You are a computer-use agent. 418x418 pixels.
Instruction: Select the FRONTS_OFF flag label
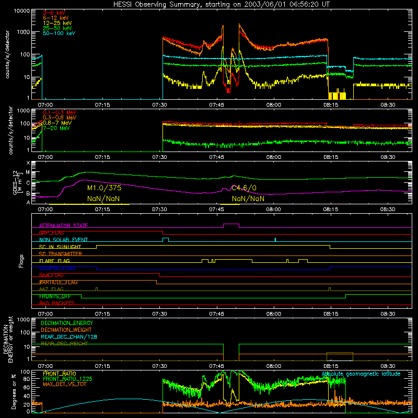point(55,296)
